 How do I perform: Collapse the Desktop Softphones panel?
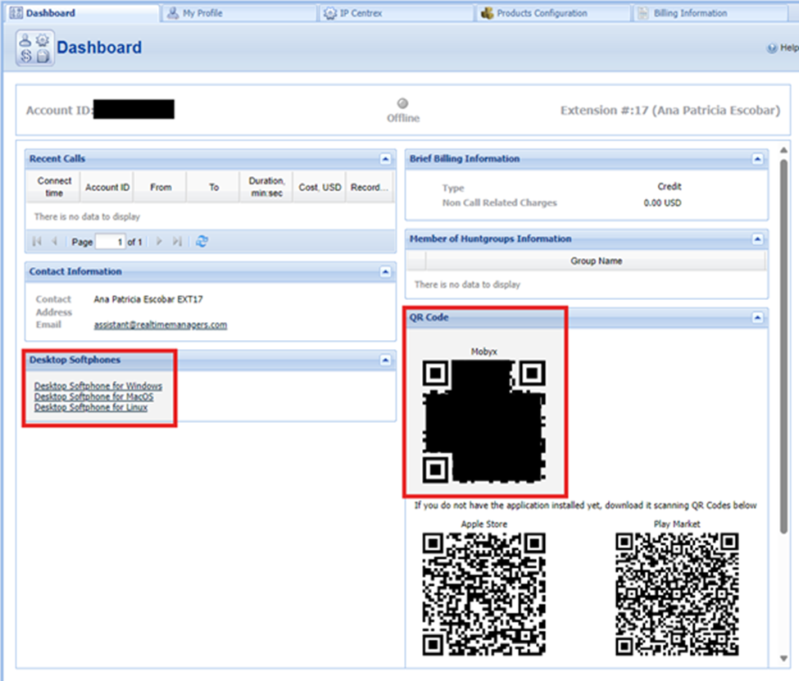pyautogui.click(x=385, y=361)
